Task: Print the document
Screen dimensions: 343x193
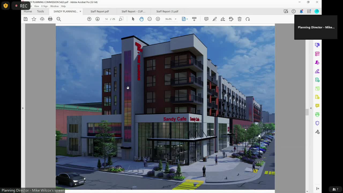Action: [x=50, y=19]
